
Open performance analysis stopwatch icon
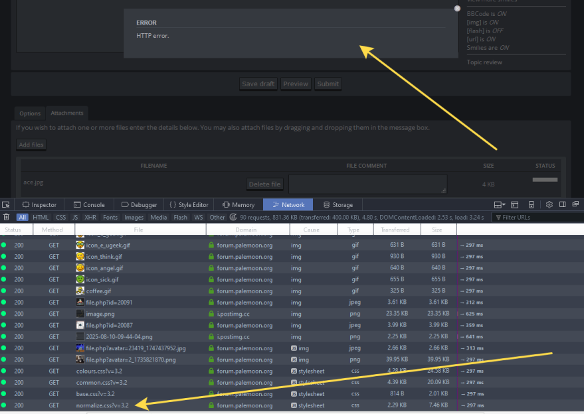(233, 217)
